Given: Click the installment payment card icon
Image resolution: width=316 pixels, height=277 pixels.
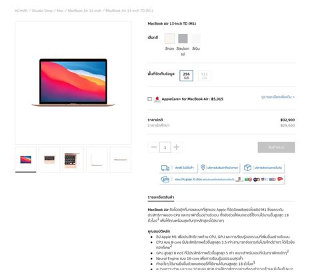Looking at the screenshot, I should pyautogui.click(x=165, y=179).
